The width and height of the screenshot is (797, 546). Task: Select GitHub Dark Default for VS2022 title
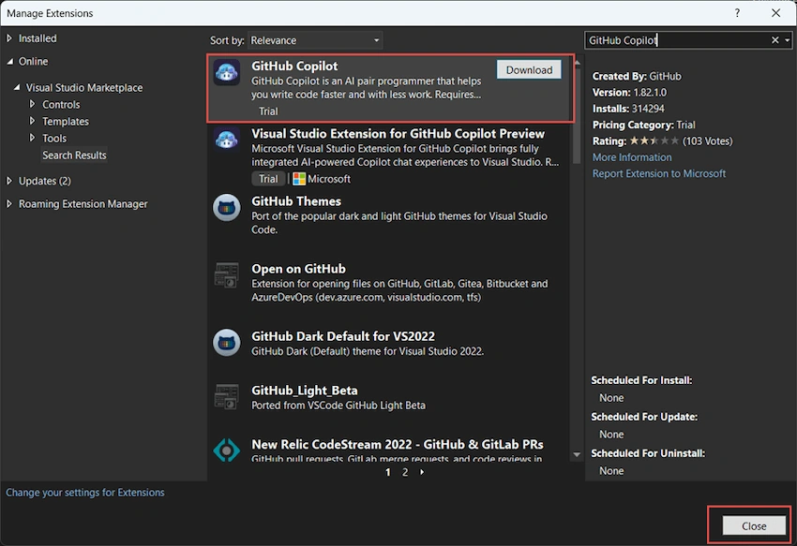tap(343, 336)
